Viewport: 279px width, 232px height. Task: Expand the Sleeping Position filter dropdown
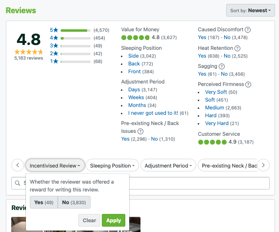pyautogui.click(x=112, y=166)
